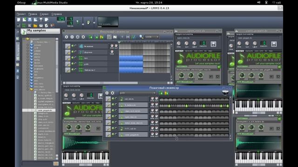This screenshot has height=167, width=298.
Task: Open an existing project with the toolbar icon
Action: point(30,19)
